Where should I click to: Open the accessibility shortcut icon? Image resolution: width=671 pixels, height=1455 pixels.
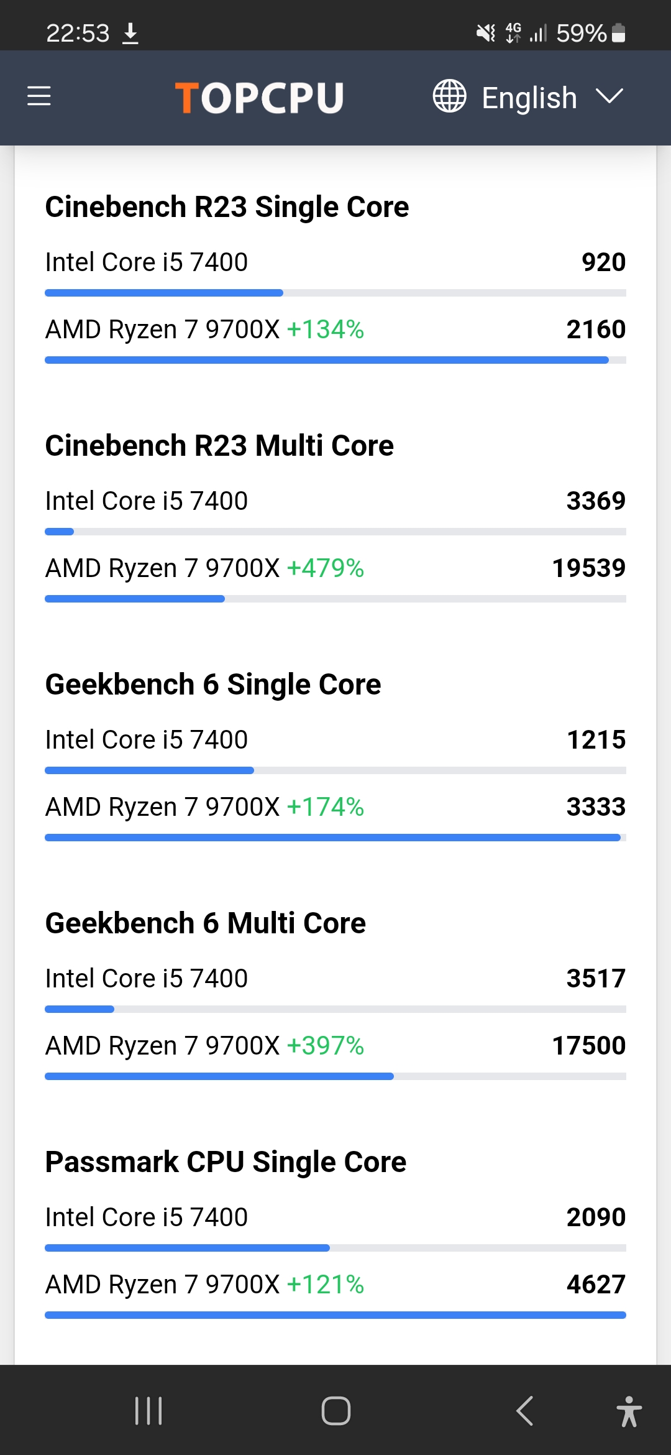click(x=629, y=1411)
